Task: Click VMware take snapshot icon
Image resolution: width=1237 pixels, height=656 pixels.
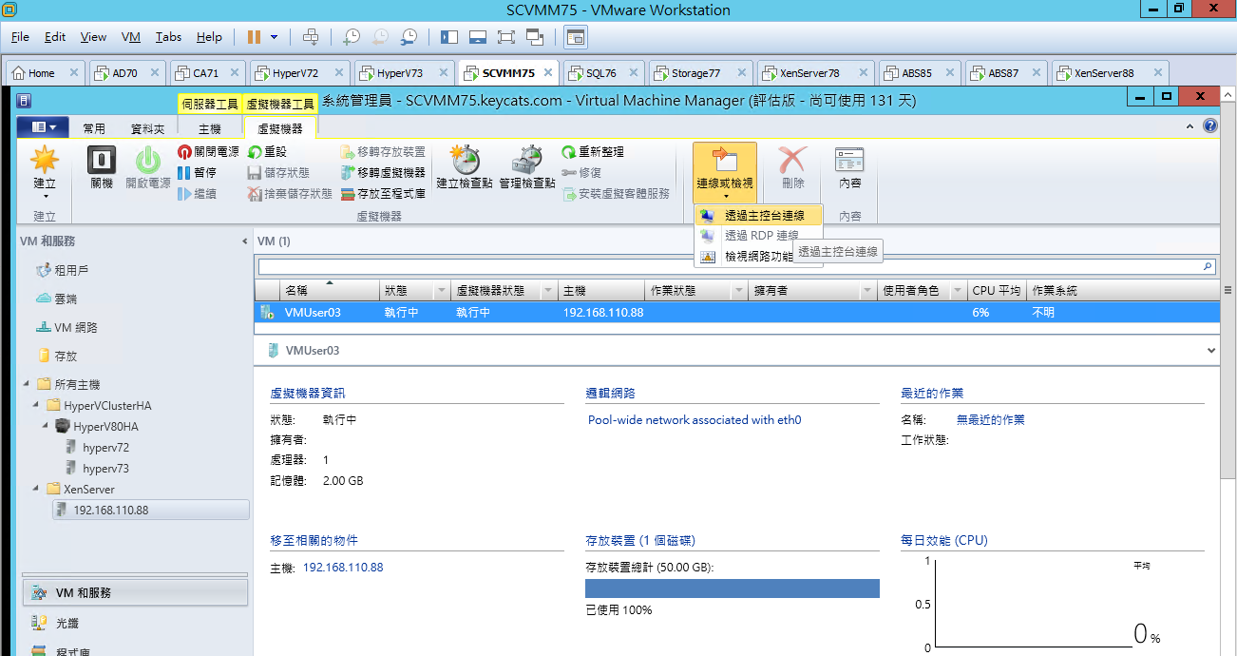Action: tap(351, 37)
